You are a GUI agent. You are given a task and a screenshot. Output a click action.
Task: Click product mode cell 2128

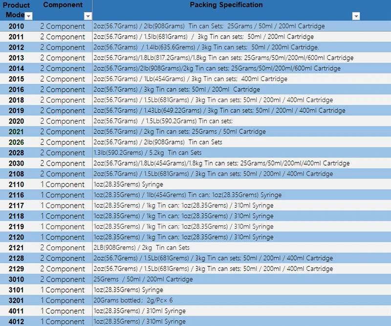tap(17, 258)
